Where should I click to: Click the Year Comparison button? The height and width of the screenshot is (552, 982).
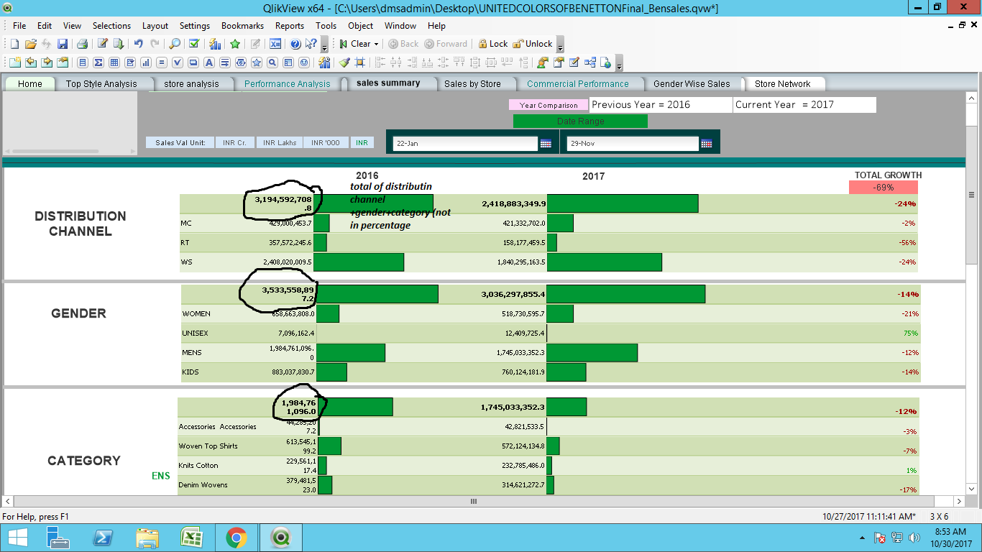549,105
